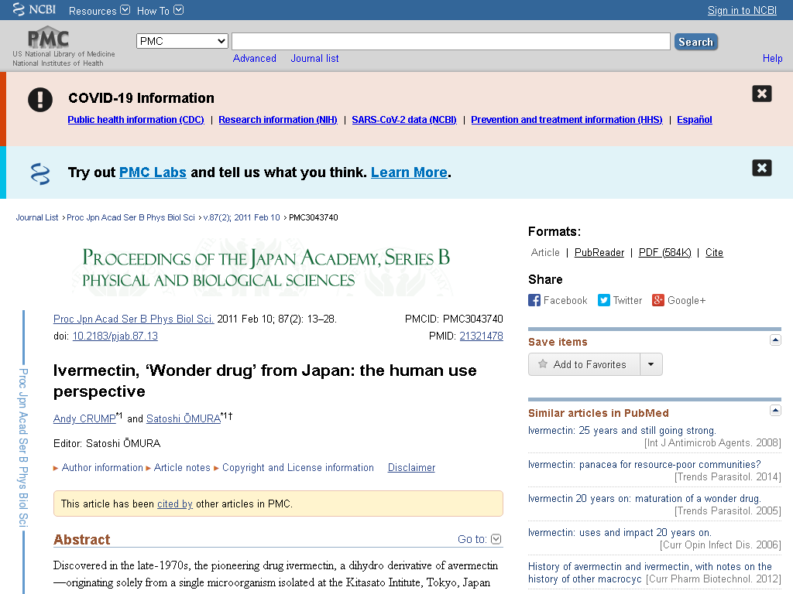The image size is (793, 594).
Task: Open Proc Jpn Acad Ser B breadcrumb
Action: tap(131, 217)
